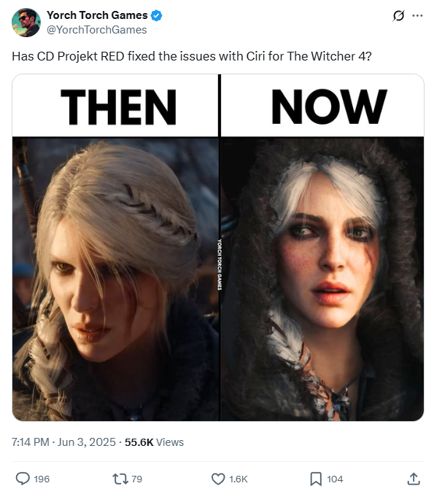Click the tweet text about Witcher 4
The height and width of the screenshot is (494, 434).
pyautogui.click(x=192, y=56)
